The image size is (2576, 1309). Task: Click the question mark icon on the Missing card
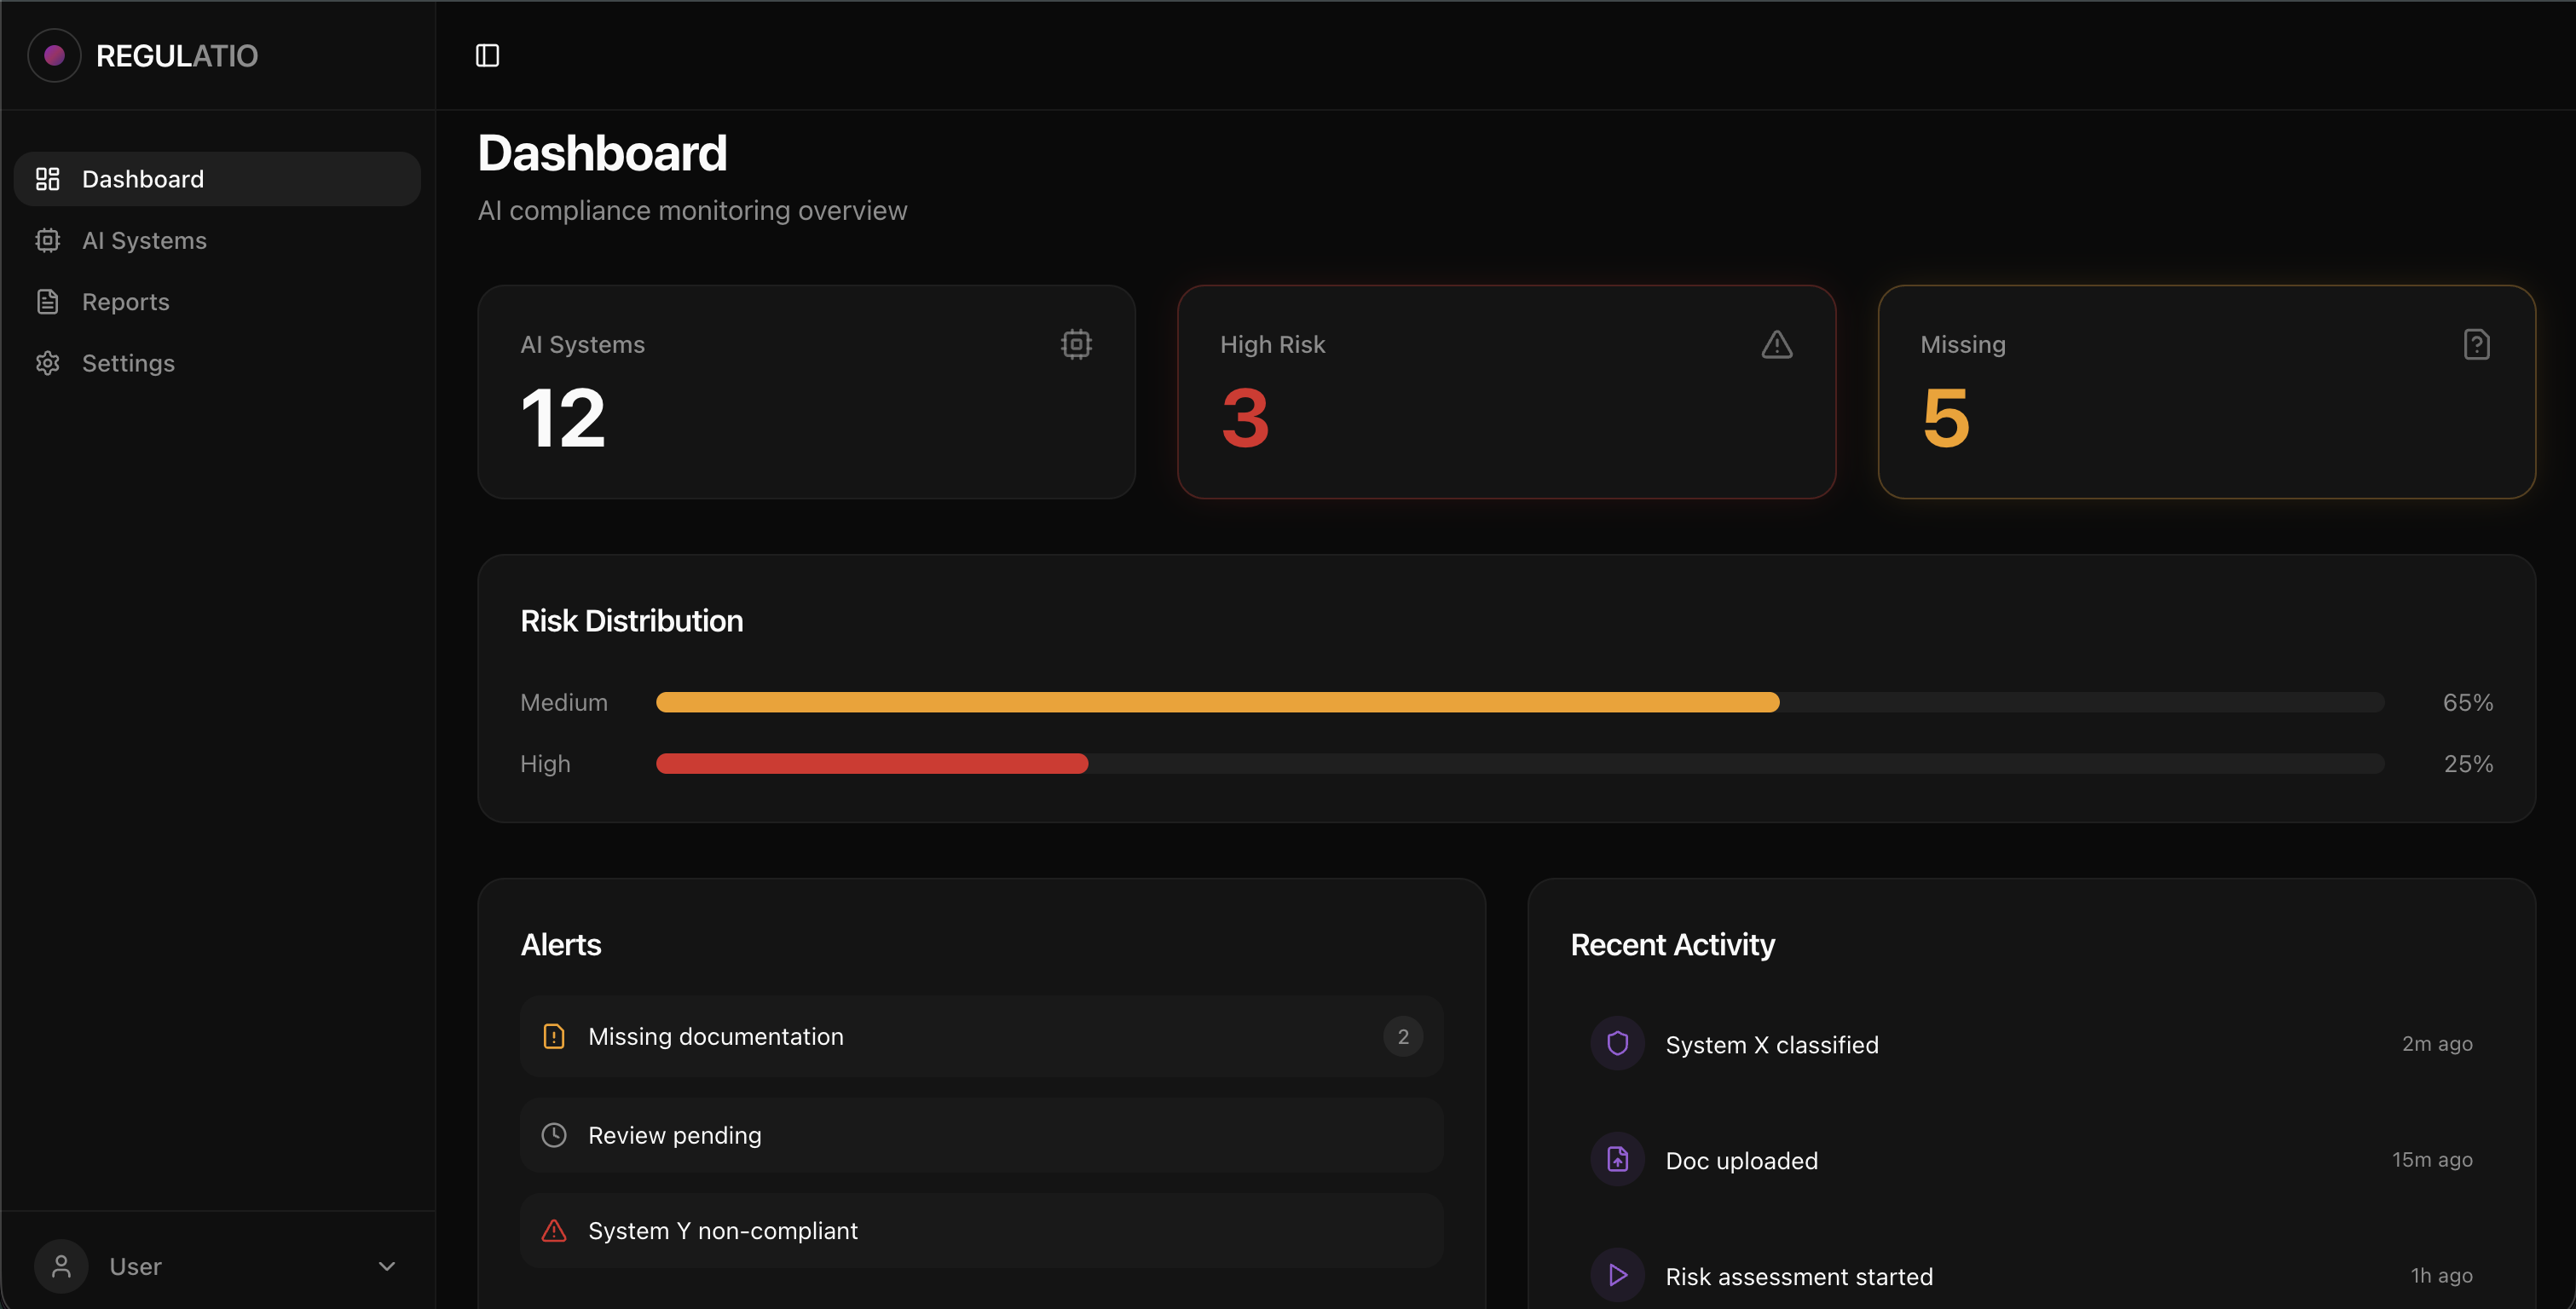[x=2476, y=344]
